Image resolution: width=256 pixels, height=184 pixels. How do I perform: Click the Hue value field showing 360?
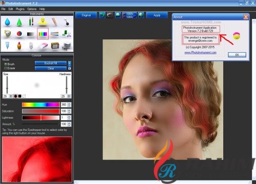(64, 105)
